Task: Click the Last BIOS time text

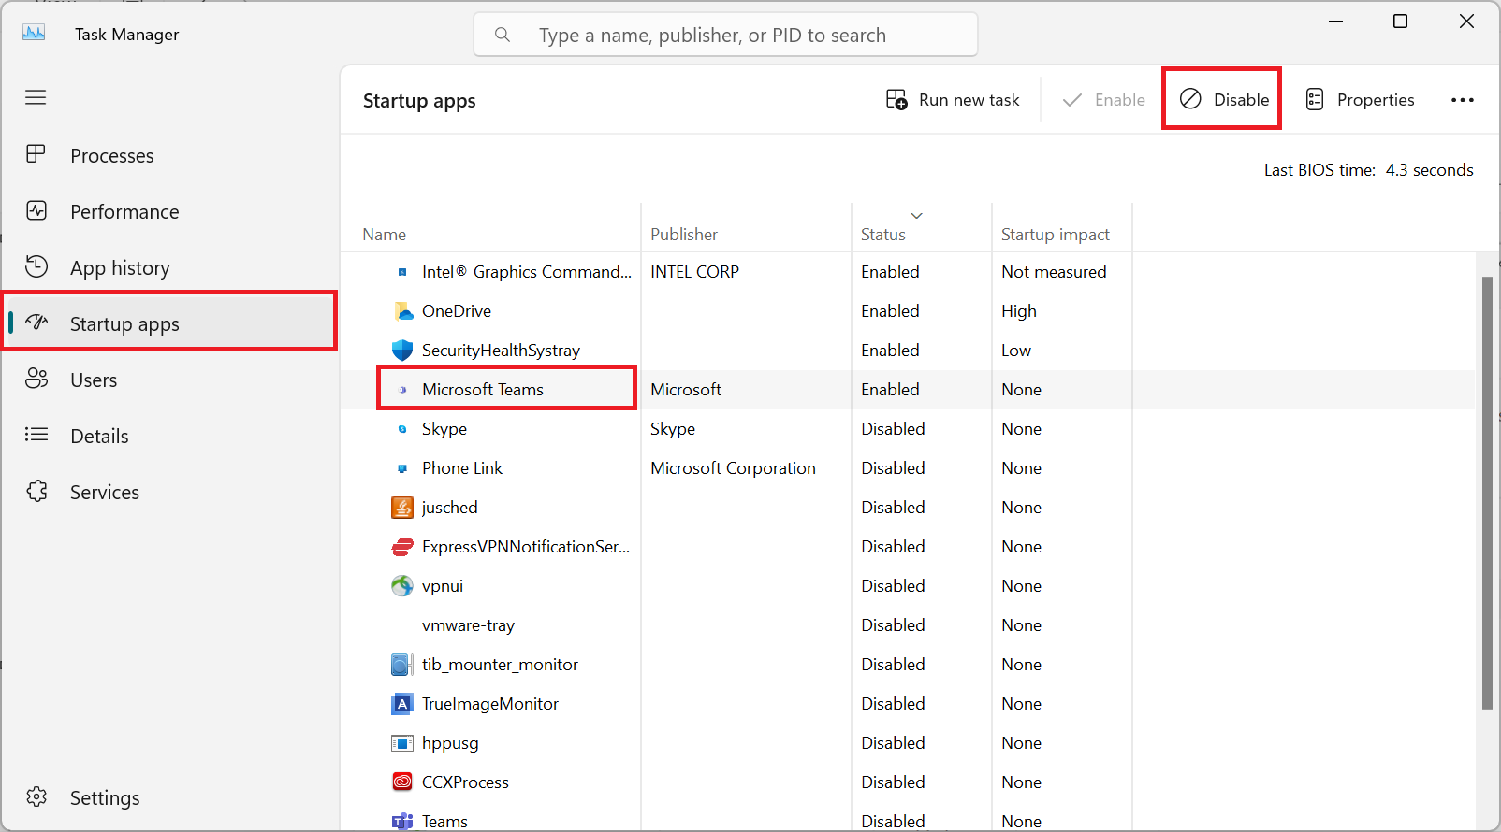Action: tap(1368, 170)
